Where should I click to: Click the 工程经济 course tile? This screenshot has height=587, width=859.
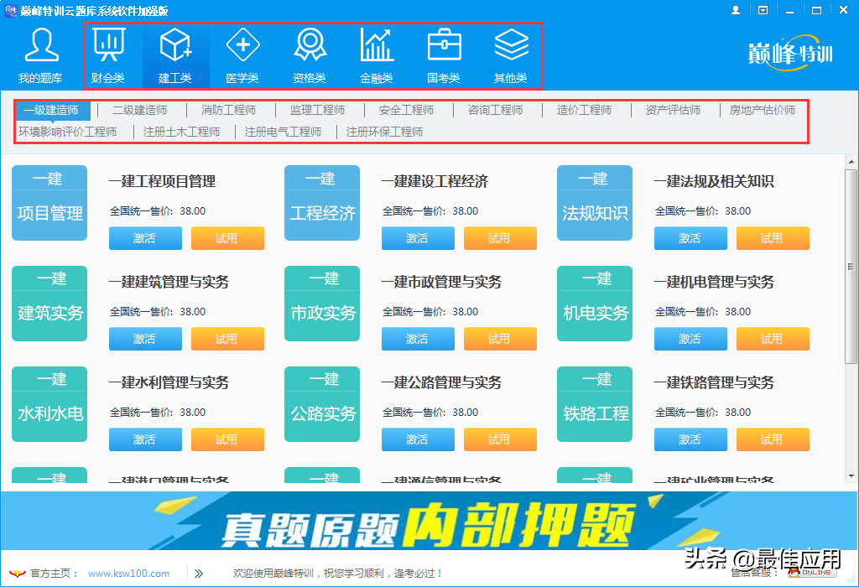coord(322,203)
